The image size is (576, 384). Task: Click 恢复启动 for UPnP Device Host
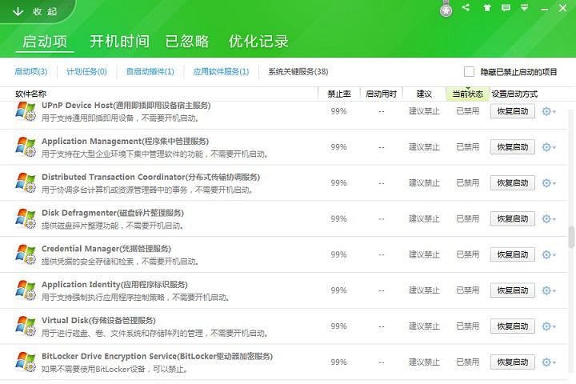tap(513, 111)
